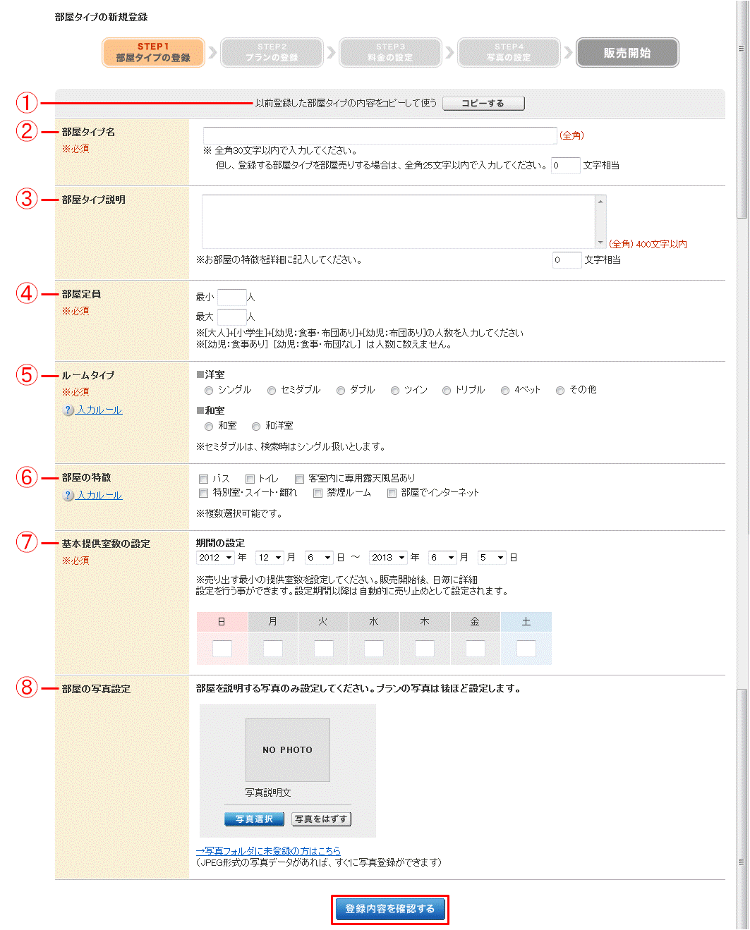Click the コピーする button

483,103
